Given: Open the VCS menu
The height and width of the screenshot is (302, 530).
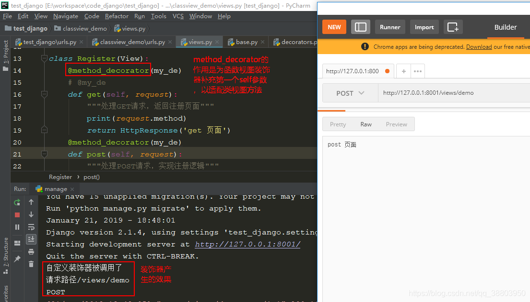Looking at the screenshot, I should (178, 16).
